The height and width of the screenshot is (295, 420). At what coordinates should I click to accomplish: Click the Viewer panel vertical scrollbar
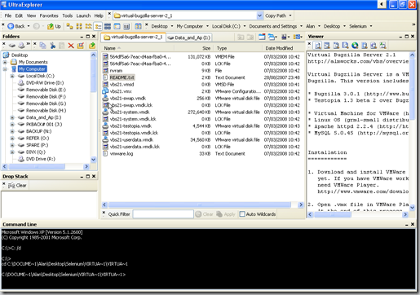click(x=412, y=131)
